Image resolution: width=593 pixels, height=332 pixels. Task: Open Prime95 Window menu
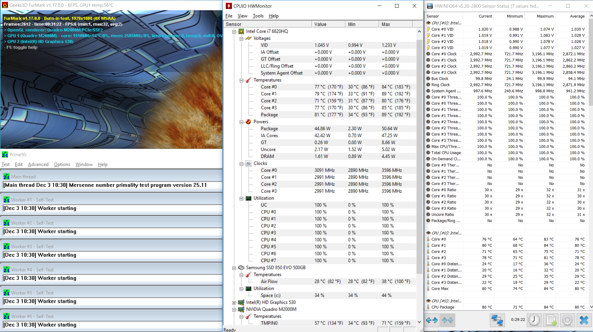click(84, 164)
